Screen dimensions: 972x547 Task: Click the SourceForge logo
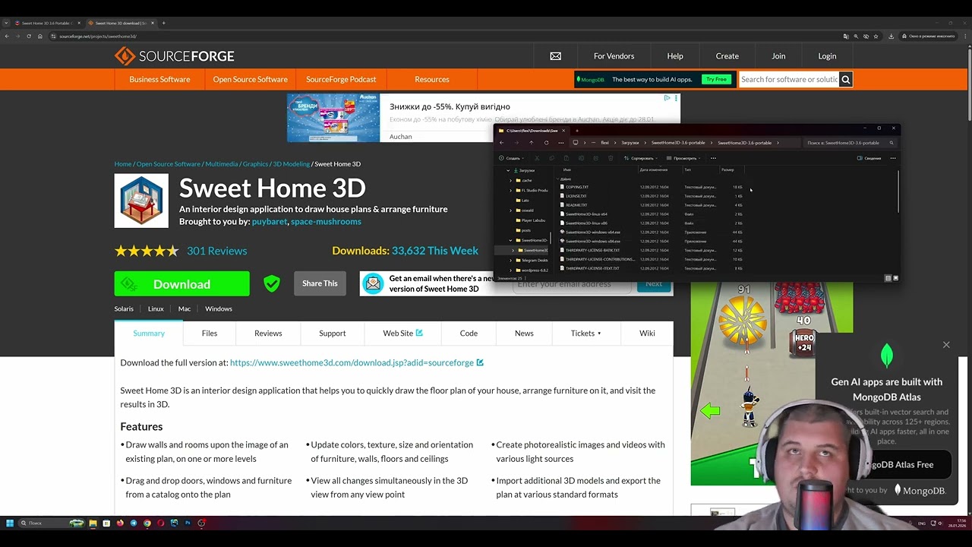(175, 56)
